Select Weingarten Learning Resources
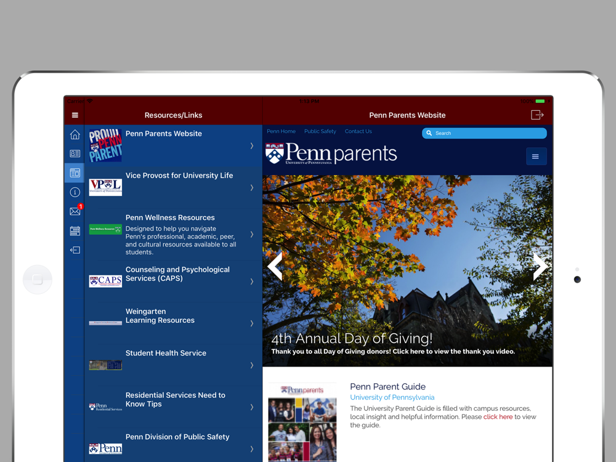This screenshot has height=462, width=616. click(x=173, y=323)
